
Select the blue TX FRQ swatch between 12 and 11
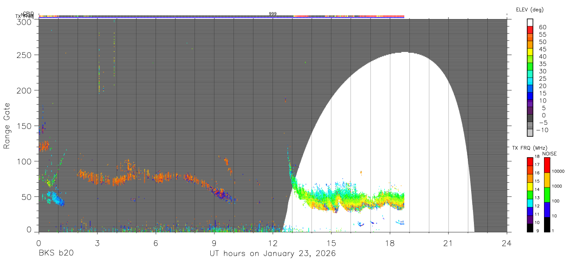(530, 211)
